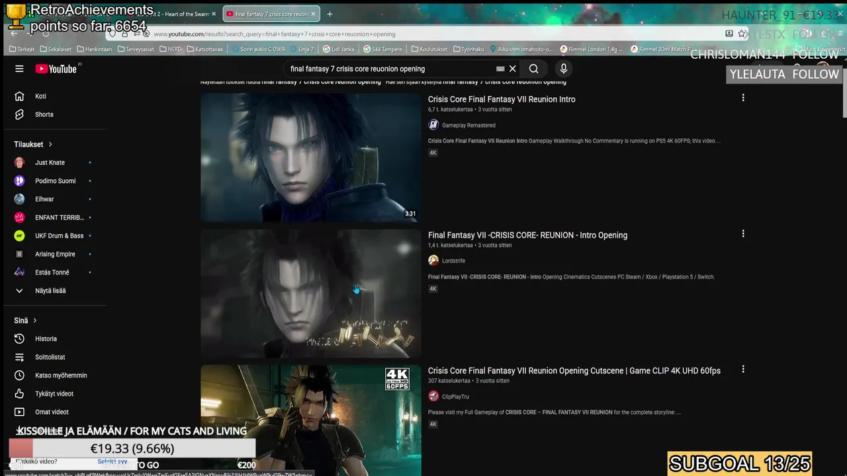Viewport: 847px width, 476px height.
Task: Open the Podimo Suomi channel subscription
Action: pyautogui.click(x=53, y=181)
